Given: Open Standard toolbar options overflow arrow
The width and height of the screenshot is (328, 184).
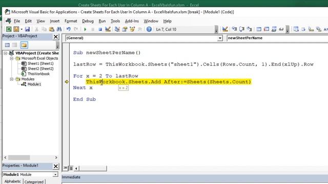Looking at the screenshot, I should 216,30.
